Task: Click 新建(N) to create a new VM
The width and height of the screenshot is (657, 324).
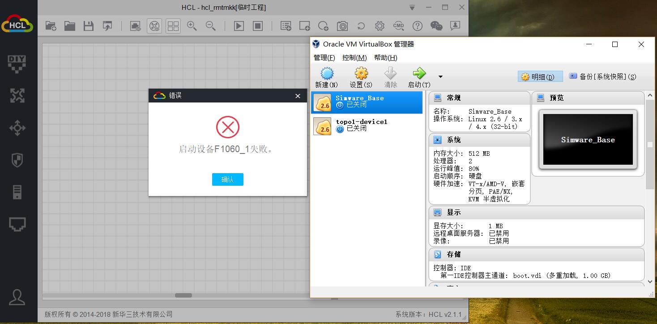Action: [327, 77]
